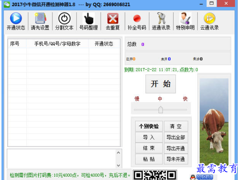Viewport: 241px width, 180px height.
Task: Stop with the 结束 button
Action: (149, 148)
